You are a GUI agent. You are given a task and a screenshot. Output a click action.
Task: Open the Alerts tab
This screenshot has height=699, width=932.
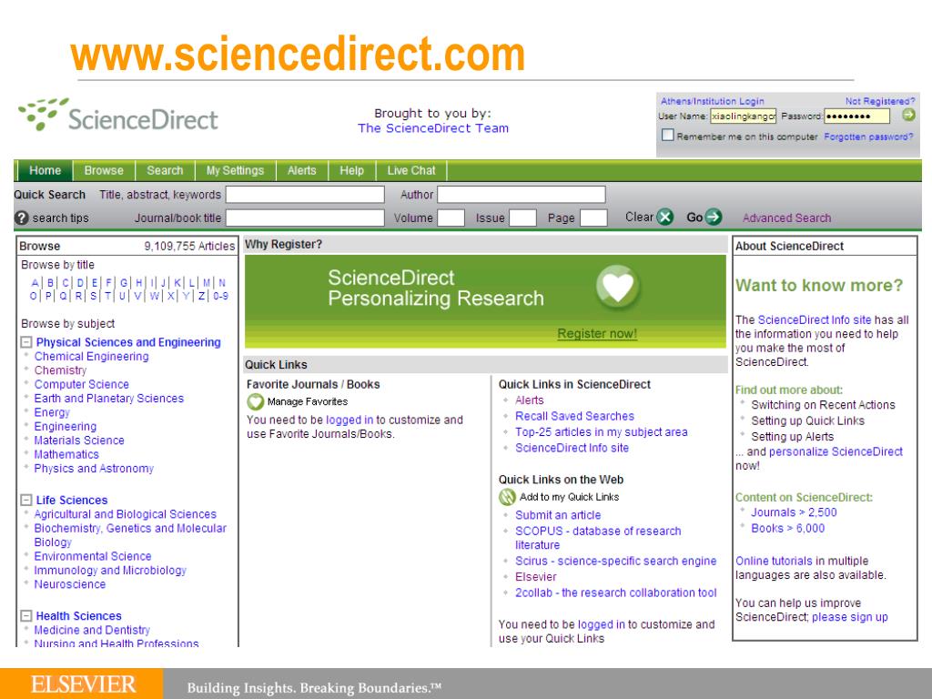(x=302, y=170)
